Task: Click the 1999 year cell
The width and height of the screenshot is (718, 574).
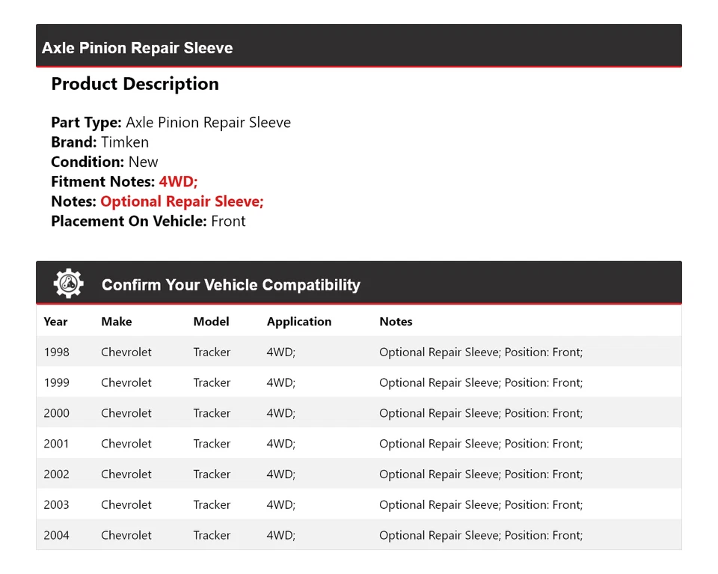Action: tap(56, 382)
